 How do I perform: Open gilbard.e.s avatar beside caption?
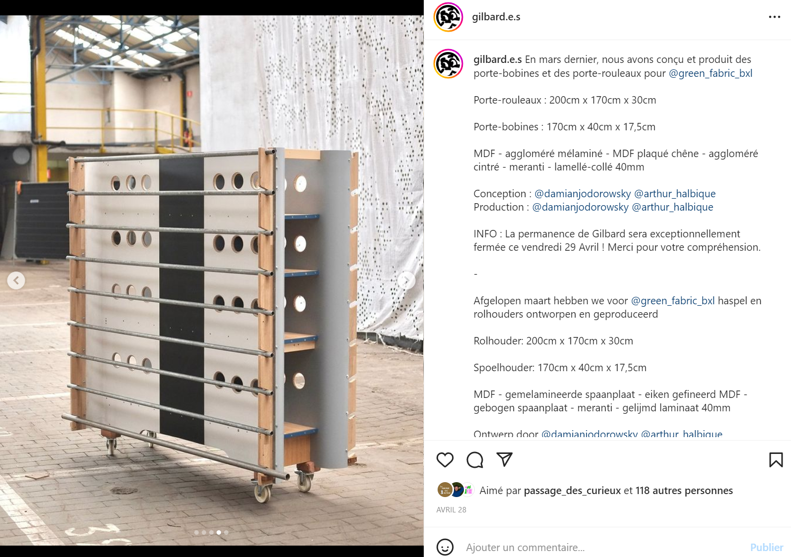pos(448,64)
